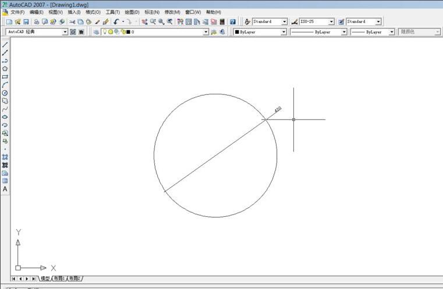Select the Polygon drawing tool
The height and width of the screenshot is (289, 443).
click(5, 69)
